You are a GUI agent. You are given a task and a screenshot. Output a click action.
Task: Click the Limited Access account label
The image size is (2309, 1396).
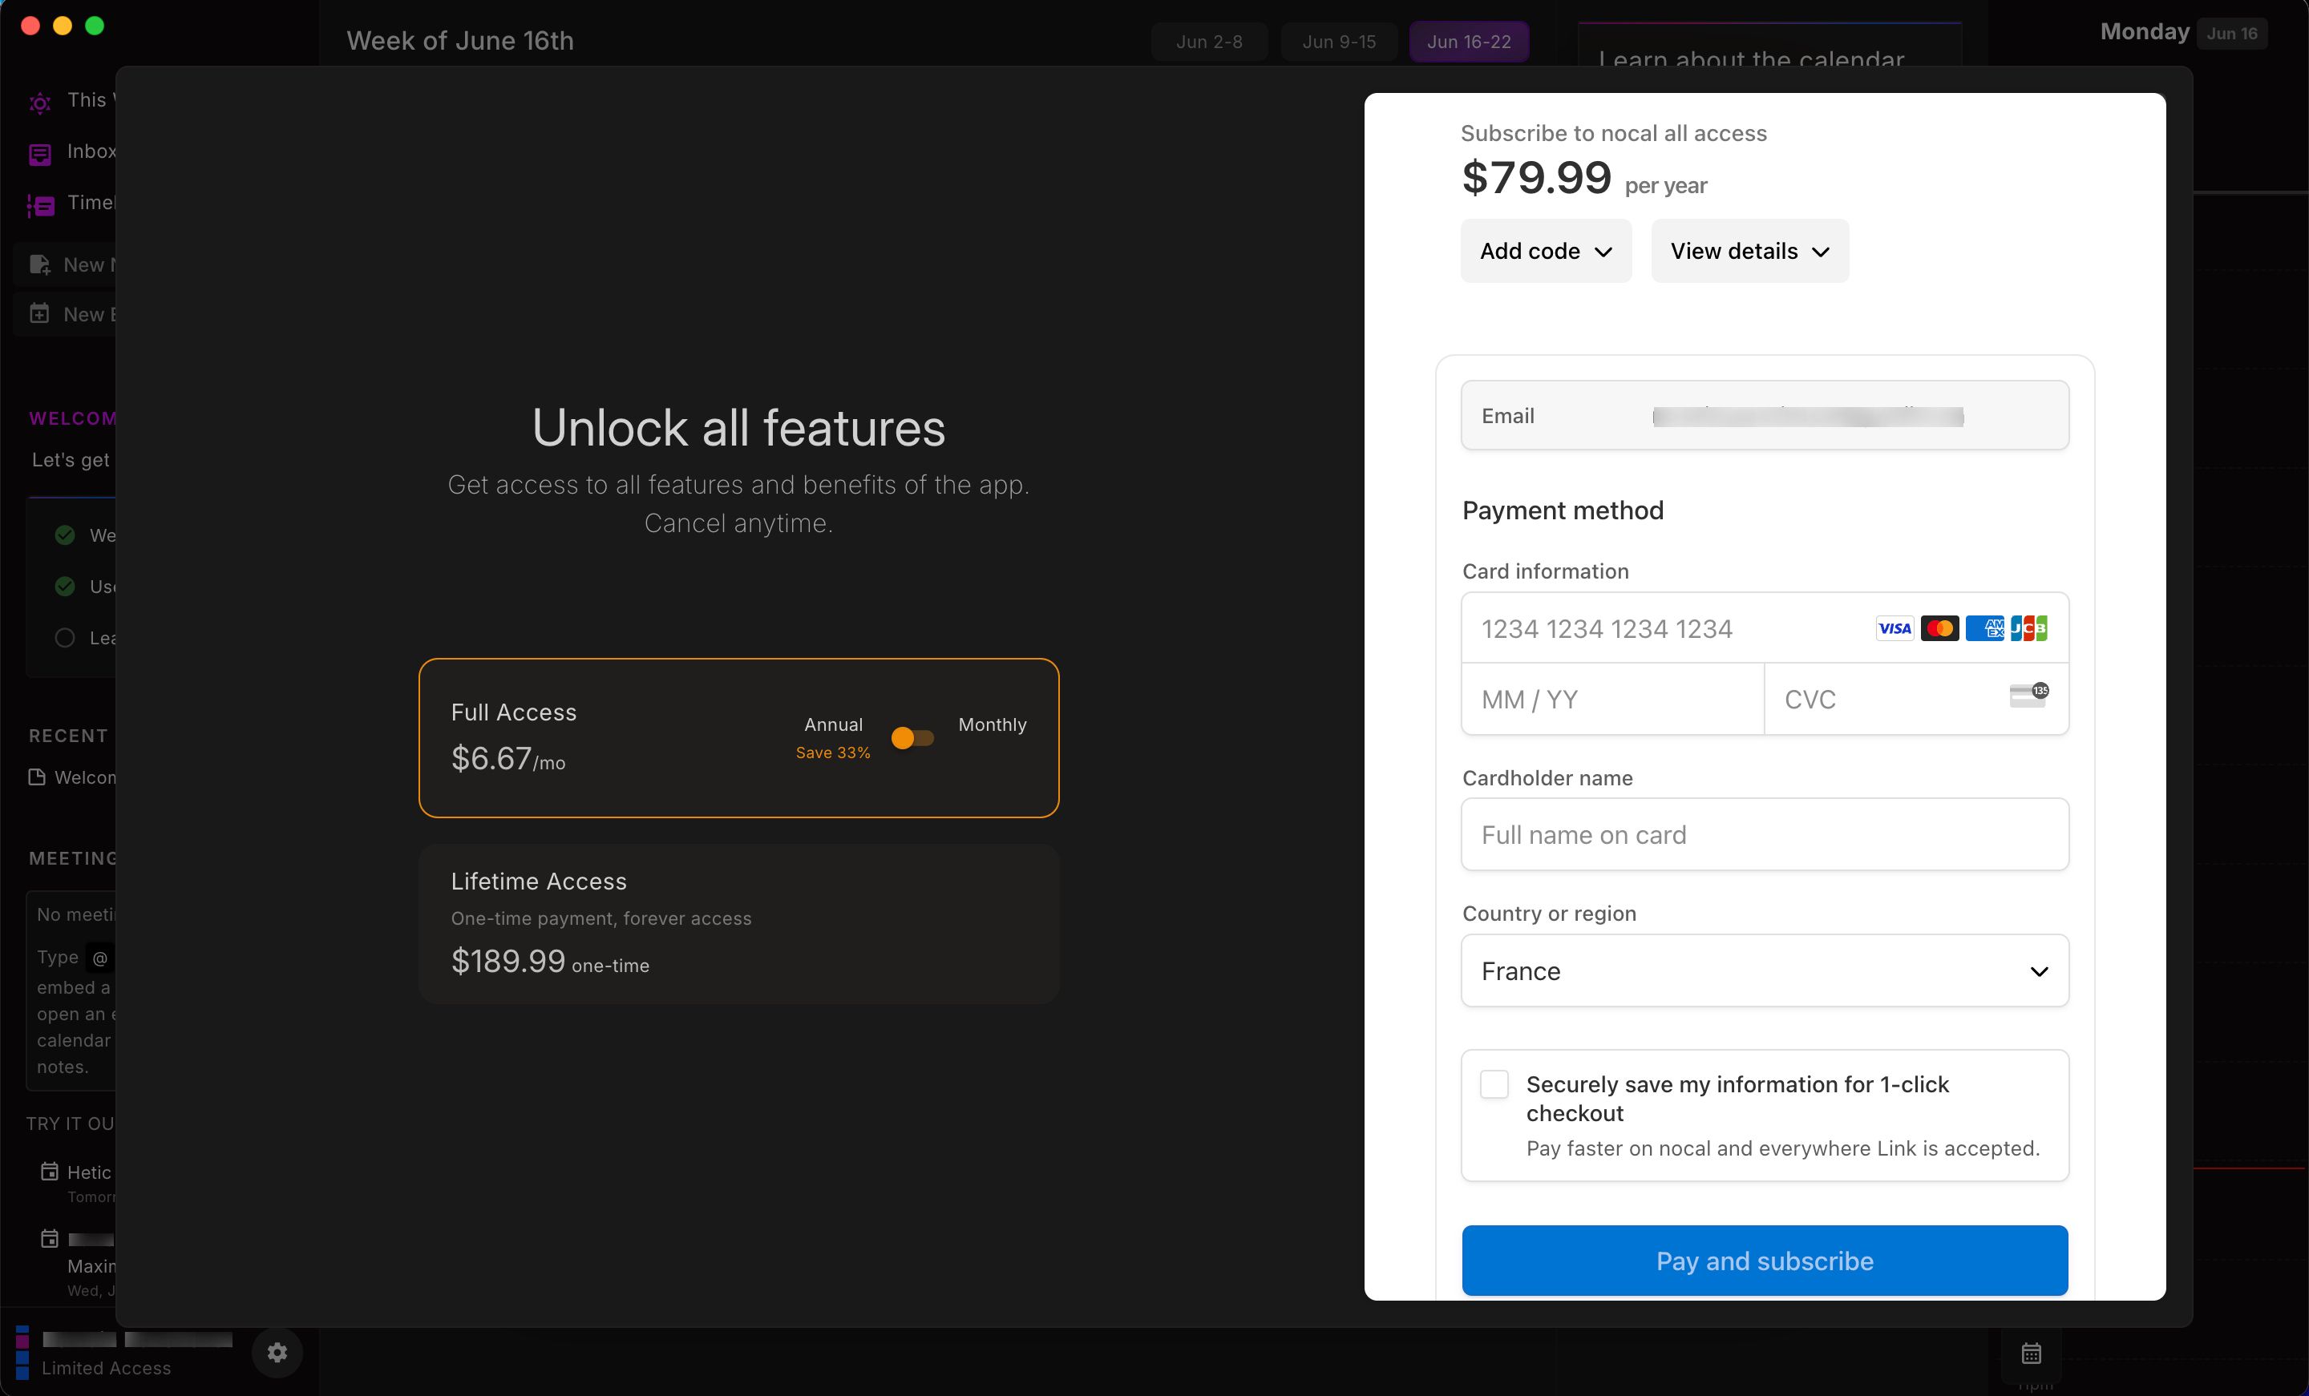pos(106,1368)
